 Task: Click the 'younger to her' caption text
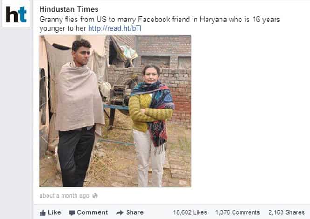pyautogui.click(x=62, y=28)
